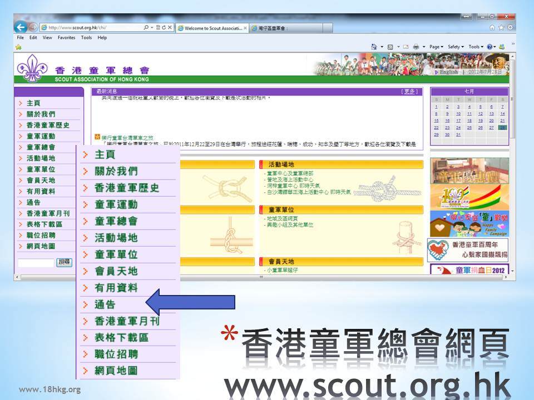Stop loading with the X icon in address bar
This screenshot has height=400, width=534.
click(170, 28)
